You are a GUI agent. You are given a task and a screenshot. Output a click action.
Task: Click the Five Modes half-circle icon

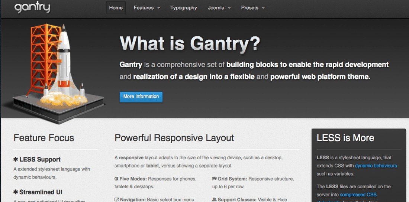(116, 179)
